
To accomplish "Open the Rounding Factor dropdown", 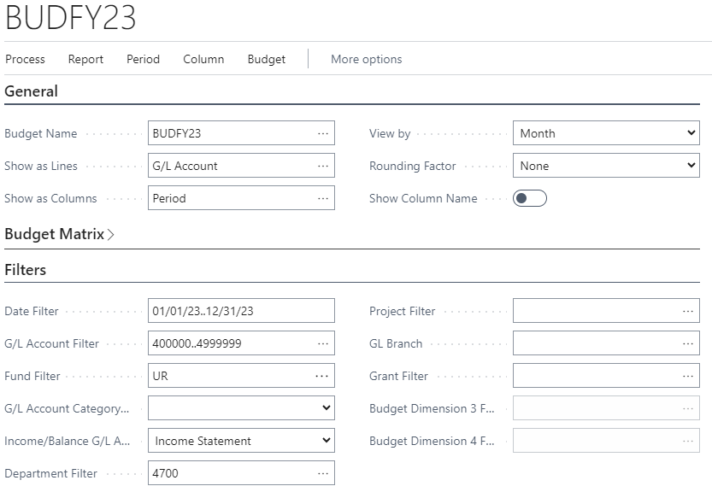I will 606,166.
